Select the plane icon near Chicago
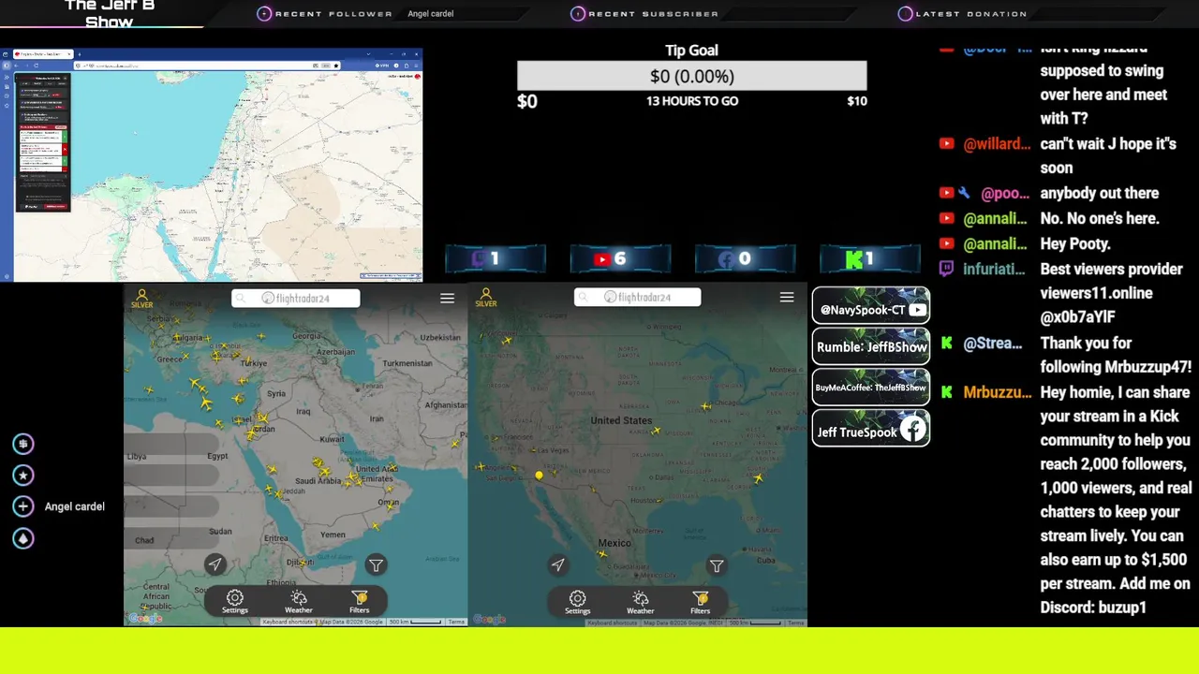 pyautogui.click(x=706, y=406)
